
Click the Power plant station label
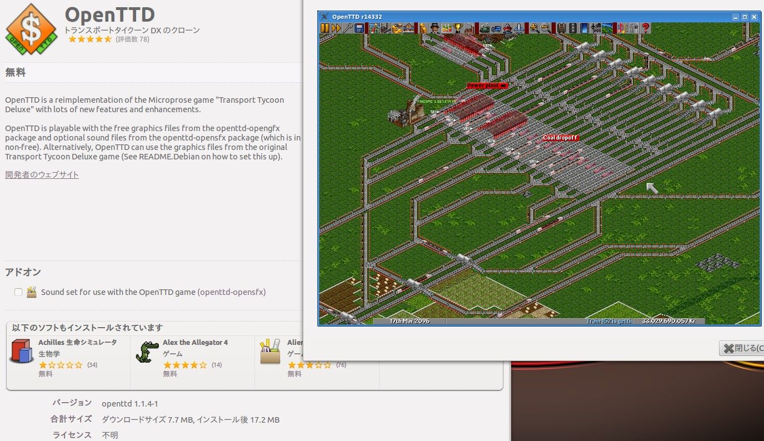coord(487,86)
